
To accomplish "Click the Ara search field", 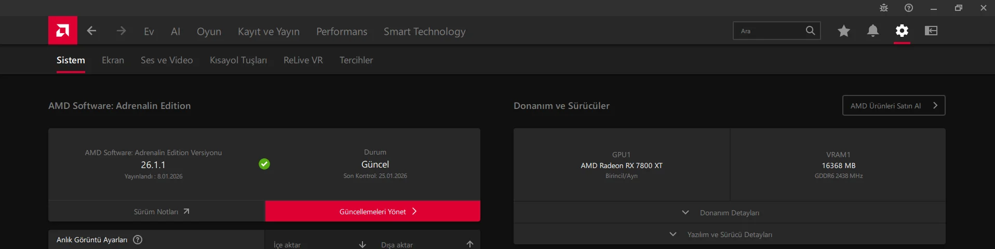I will click(x=770, y=31).
